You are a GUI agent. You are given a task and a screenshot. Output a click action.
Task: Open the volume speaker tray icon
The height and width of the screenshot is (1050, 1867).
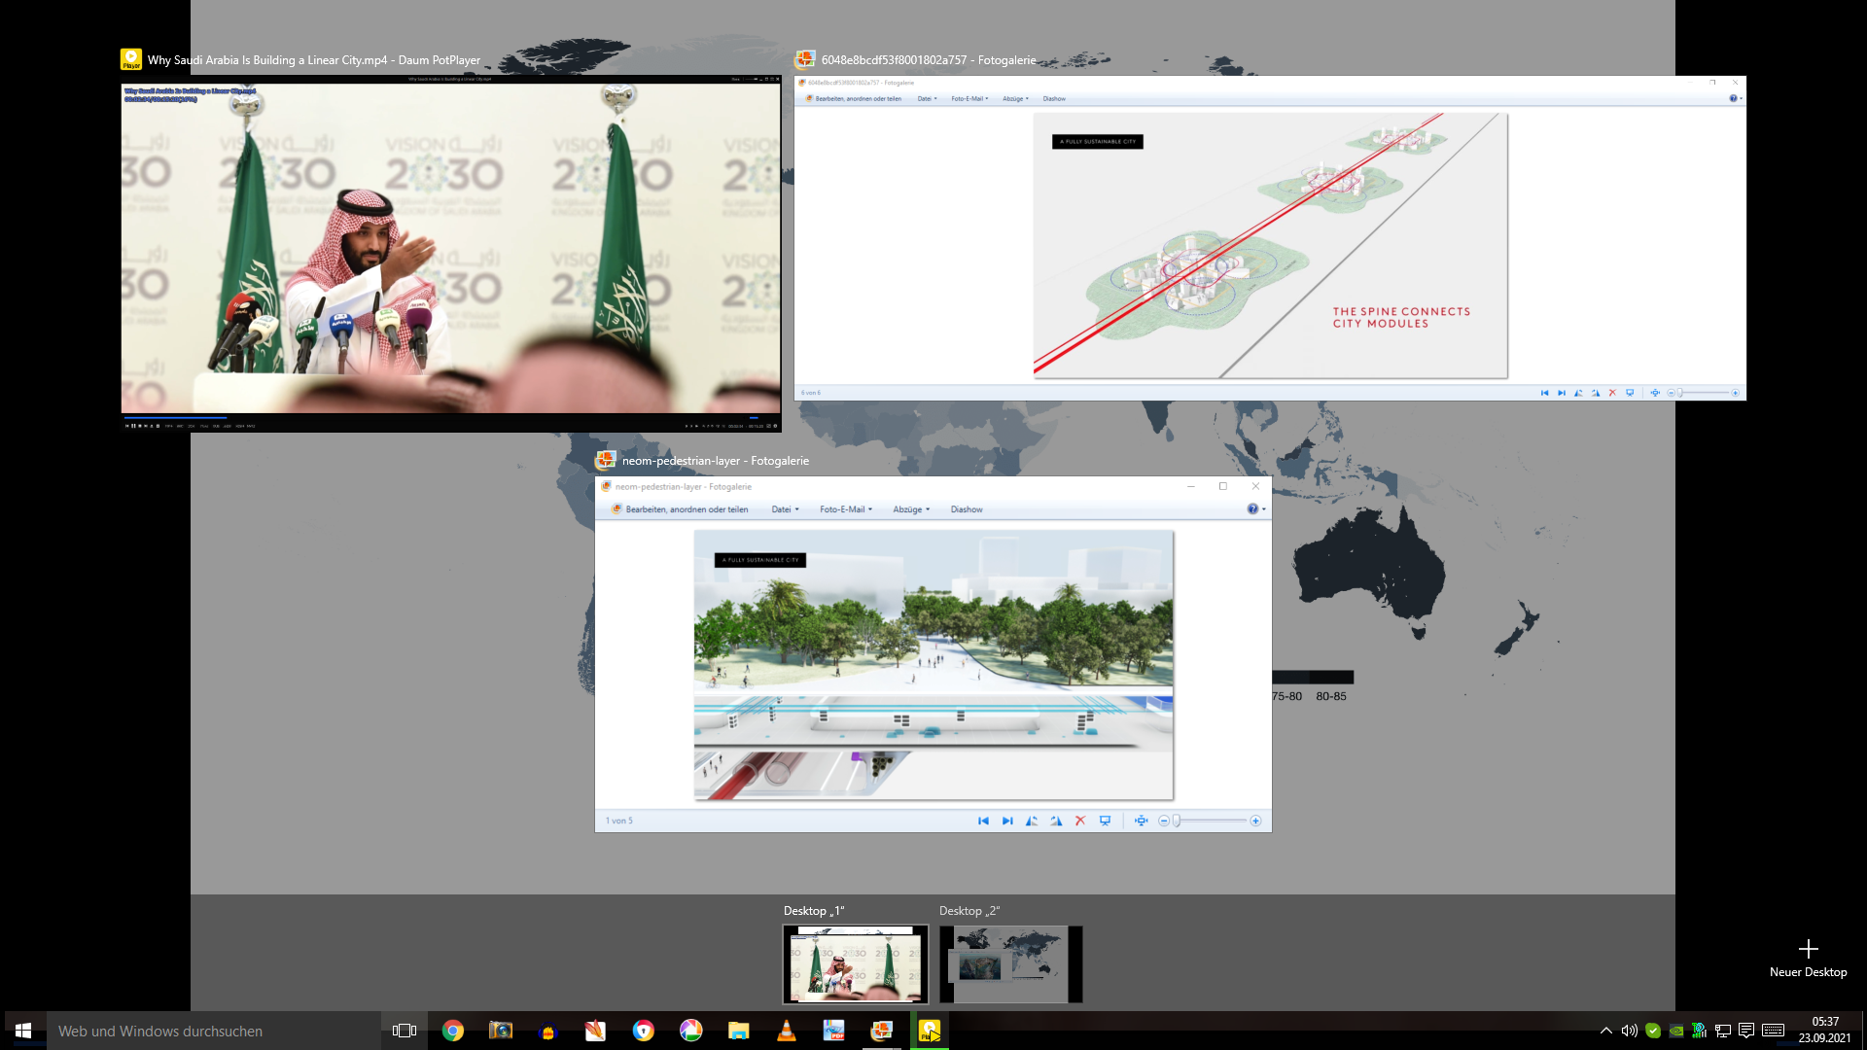pos(1630,1031)
